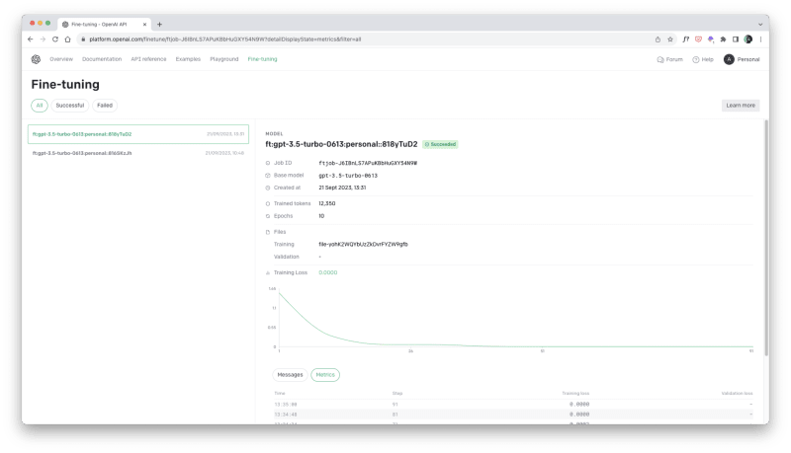Viewport: 791px width, 453px height.
Task: Click the Training loss column header
Action: tap(575, 393)
